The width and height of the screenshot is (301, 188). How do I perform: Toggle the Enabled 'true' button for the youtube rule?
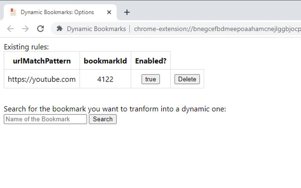pyautogui.click(x=150, y=79)
